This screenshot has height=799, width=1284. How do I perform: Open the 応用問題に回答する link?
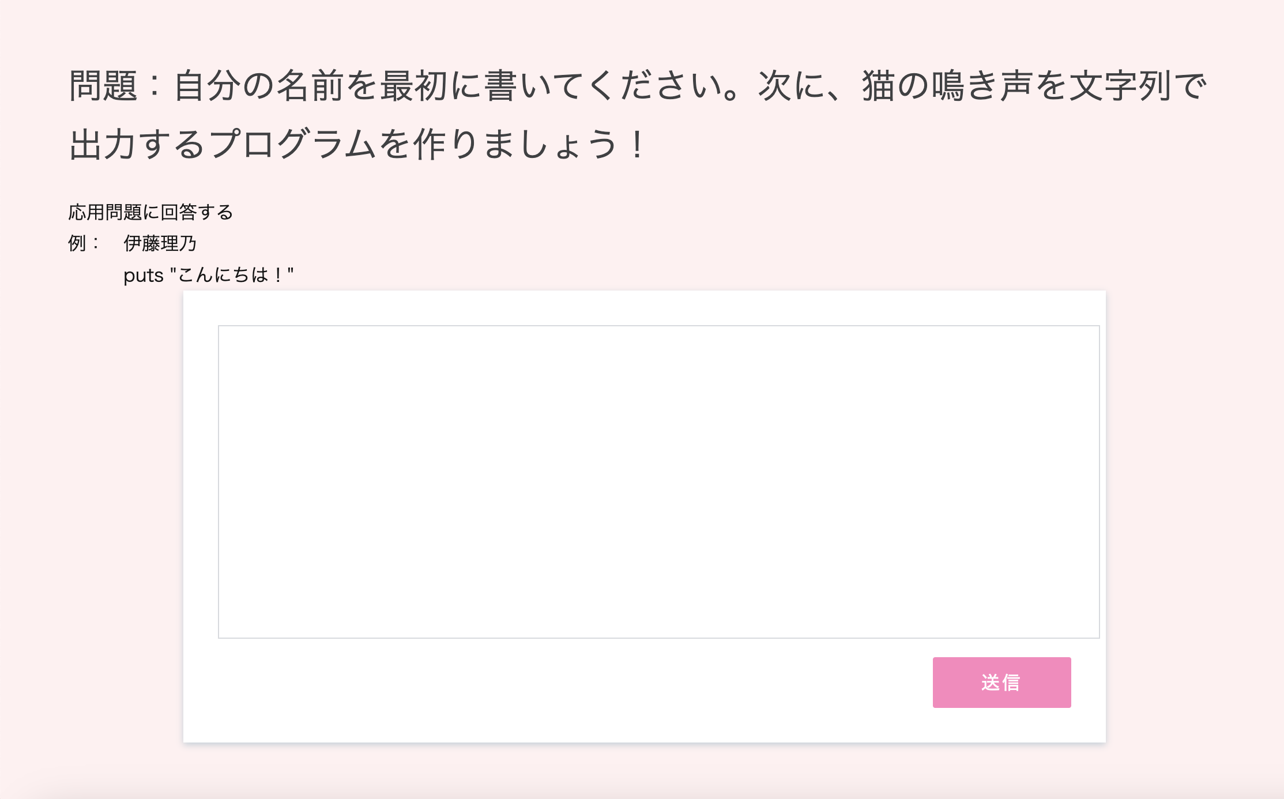[x=150, y=212]
